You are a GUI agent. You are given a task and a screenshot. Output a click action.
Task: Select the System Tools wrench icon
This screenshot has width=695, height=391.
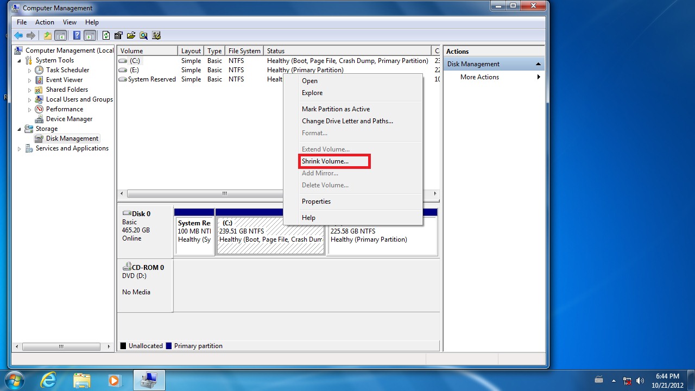[29, 60]
